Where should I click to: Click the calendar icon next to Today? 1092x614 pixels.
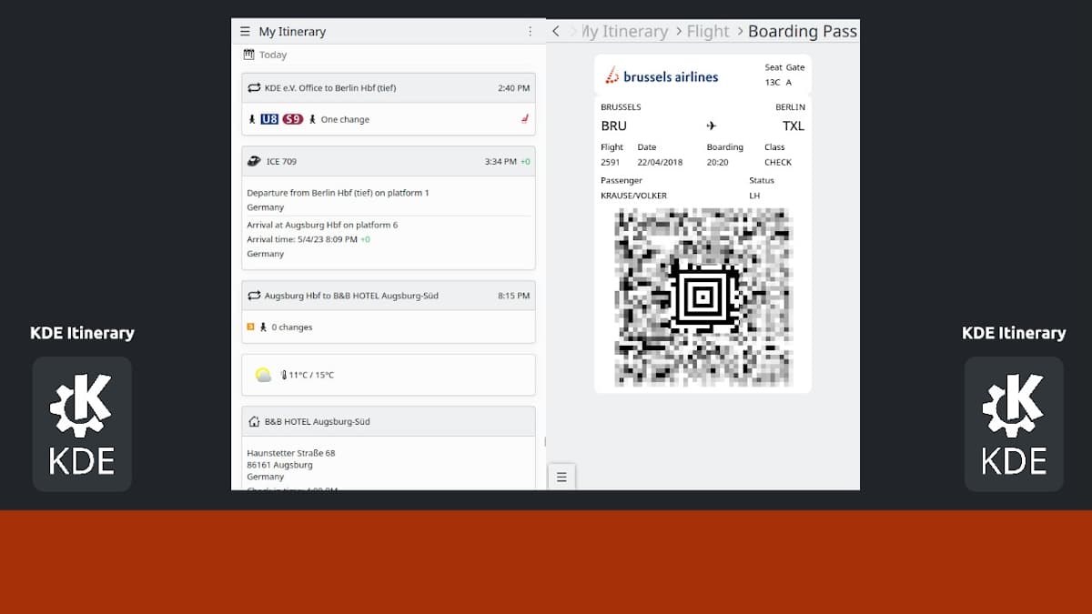coord(248,55)
